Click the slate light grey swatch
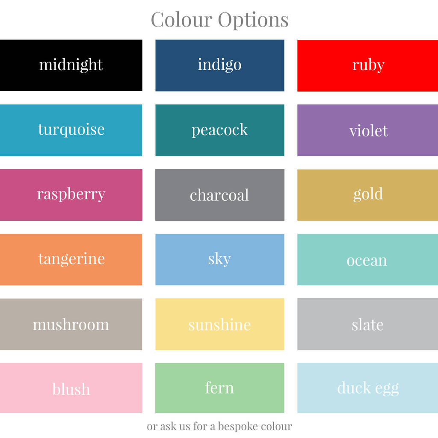The width and height of the screenshot is (438, 438). point(367,324)
